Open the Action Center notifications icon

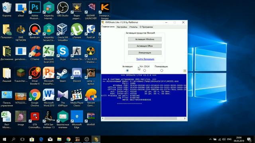coord(249,139)
